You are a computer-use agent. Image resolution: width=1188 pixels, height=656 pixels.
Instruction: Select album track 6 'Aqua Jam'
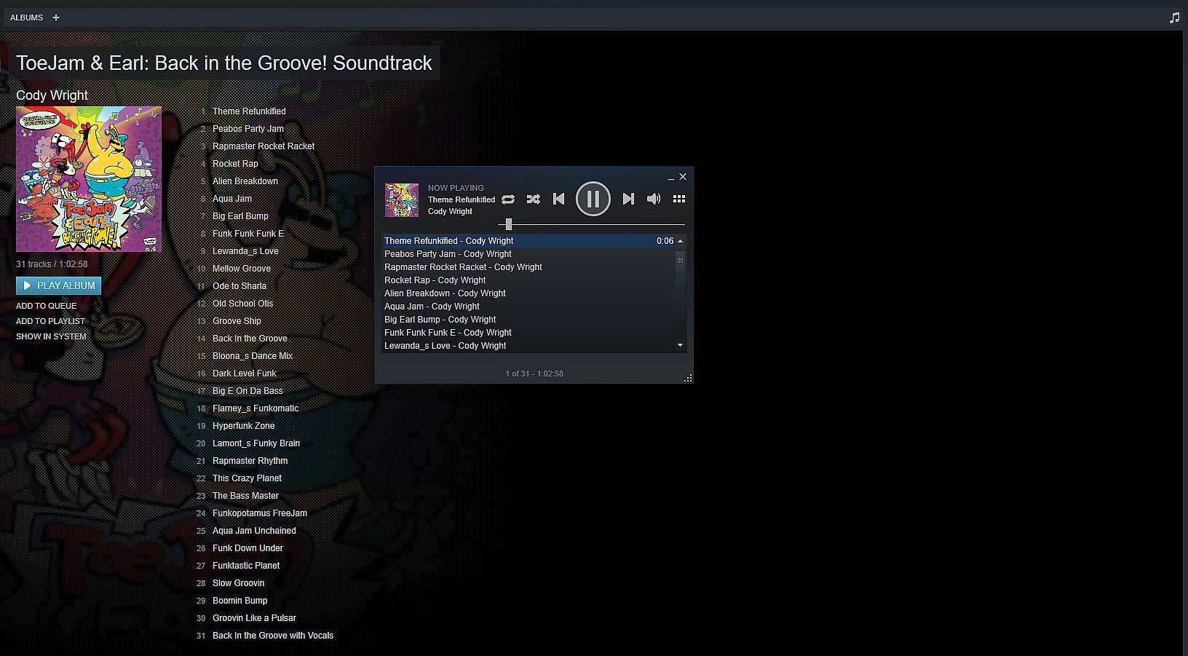click(232, 199)
